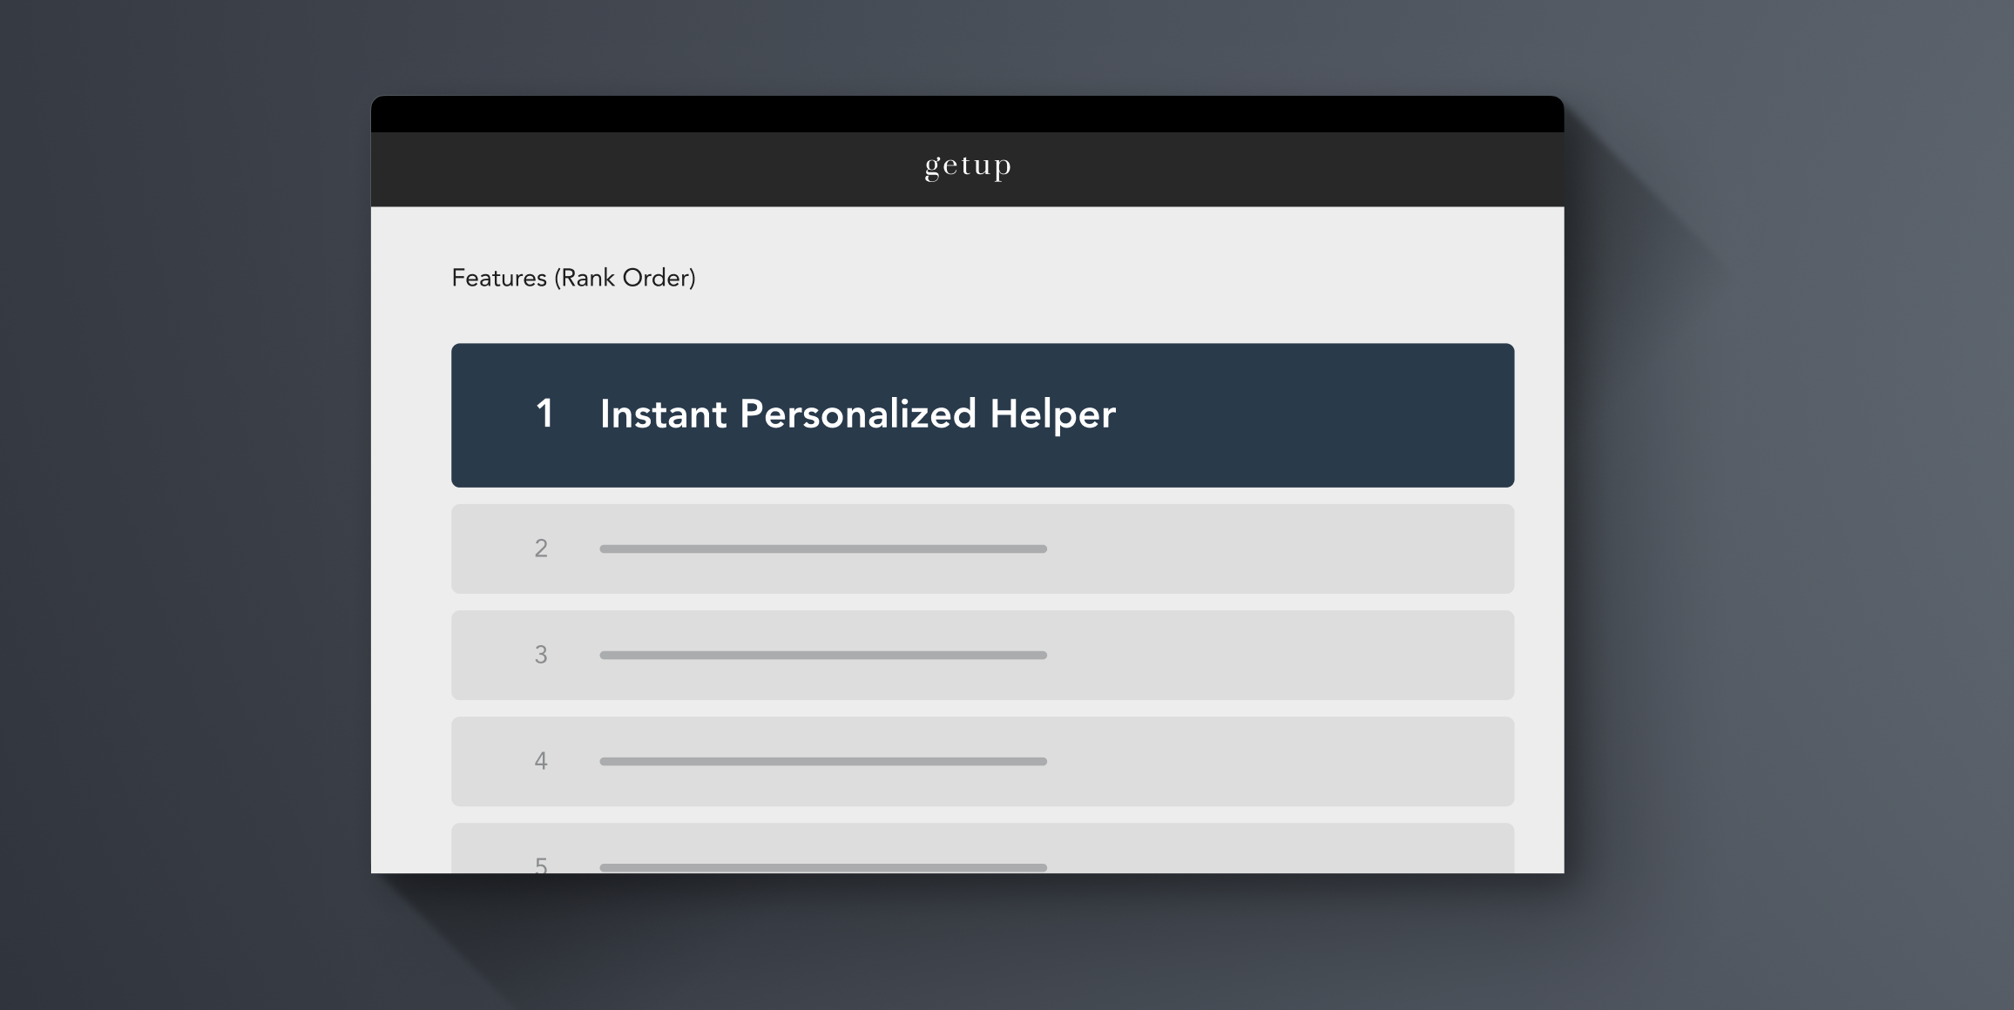The image size is (2014, 1010).
Task: Click the black window title bar
Action: pyautogui.click(x=968, y=114)
